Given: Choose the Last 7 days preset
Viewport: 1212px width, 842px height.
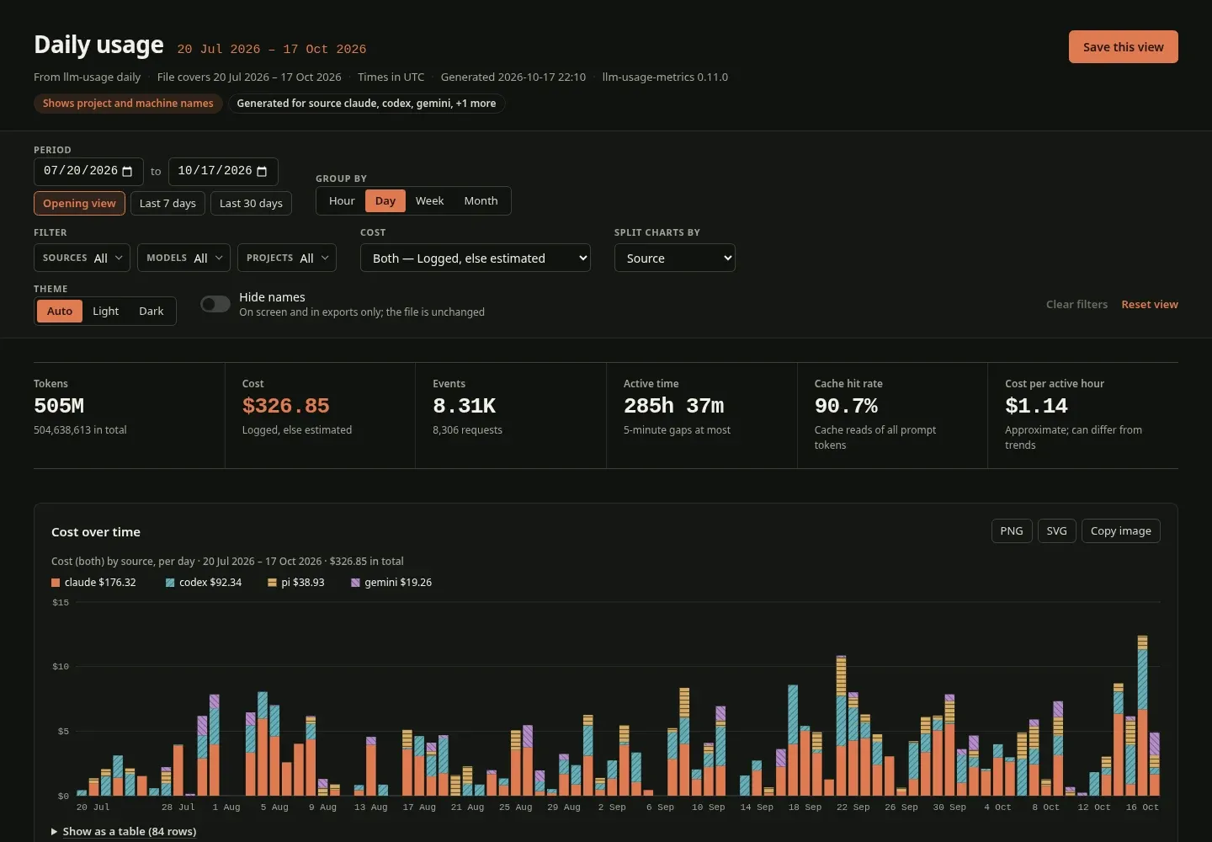Looking at the screenshot, I should pos(167,203).
